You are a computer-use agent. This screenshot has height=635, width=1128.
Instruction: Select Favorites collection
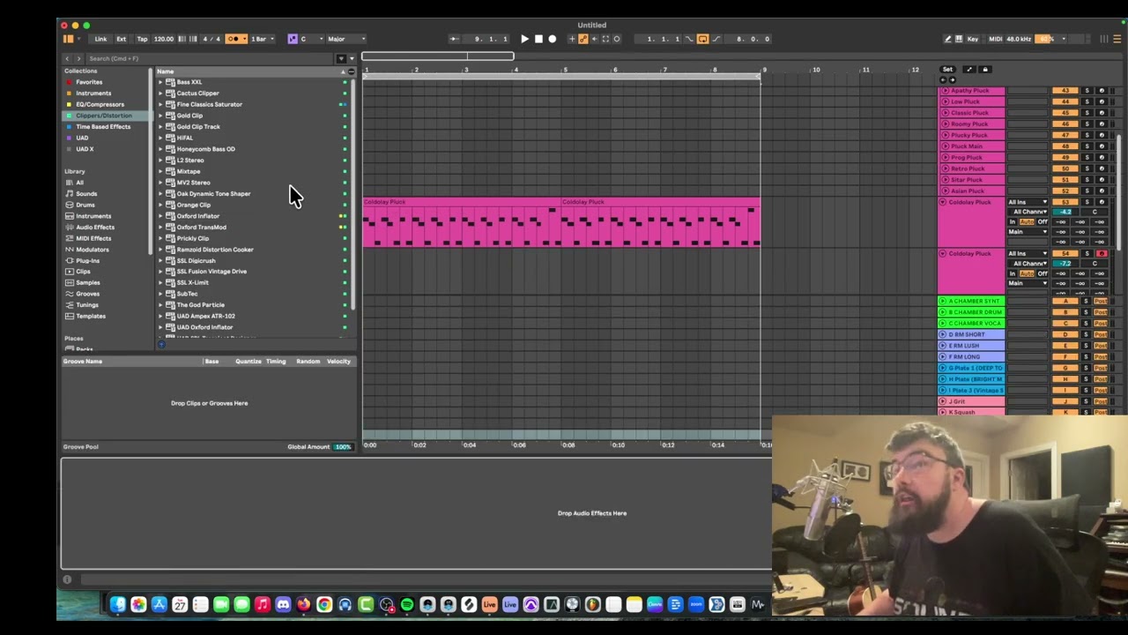(x=89, y=82)
